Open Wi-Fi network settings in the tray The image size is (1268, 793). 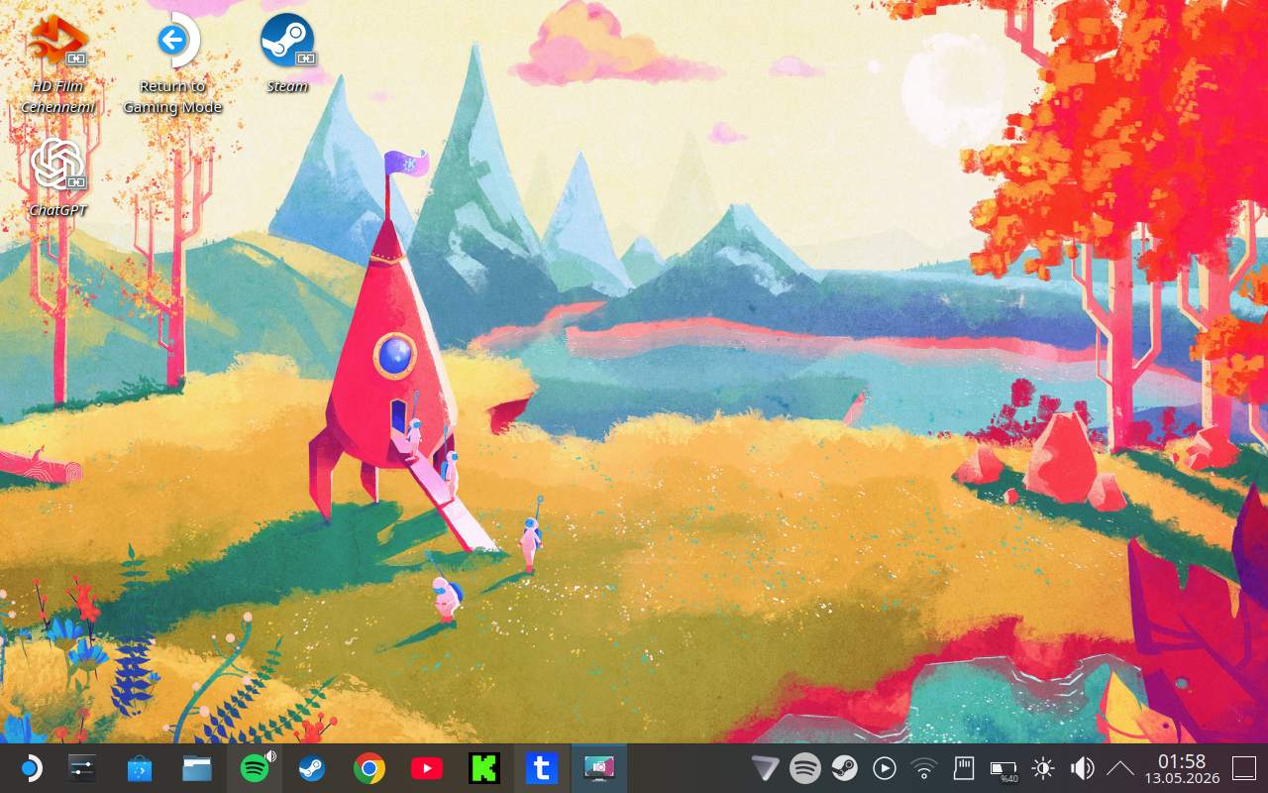924,768
